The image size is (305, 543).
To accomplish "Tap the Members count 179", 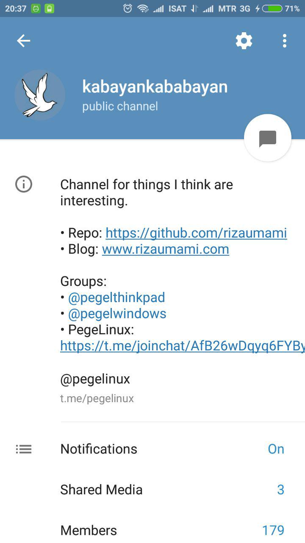I will pos(273,530).
